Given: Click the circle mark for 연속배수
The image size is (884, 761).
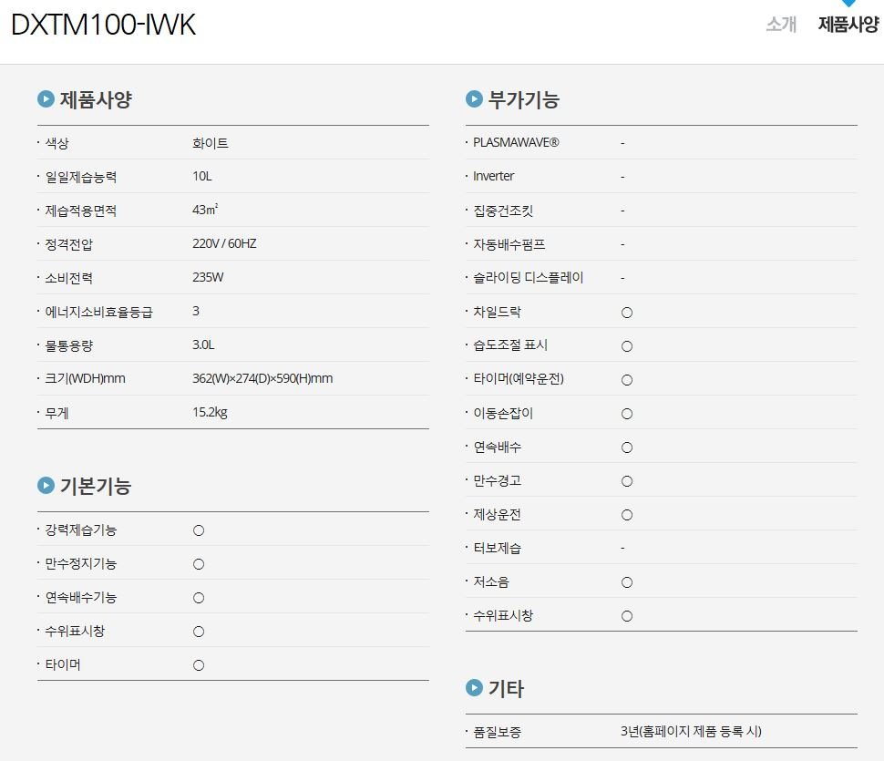Looking at the screenshot, I should (627, 448).
